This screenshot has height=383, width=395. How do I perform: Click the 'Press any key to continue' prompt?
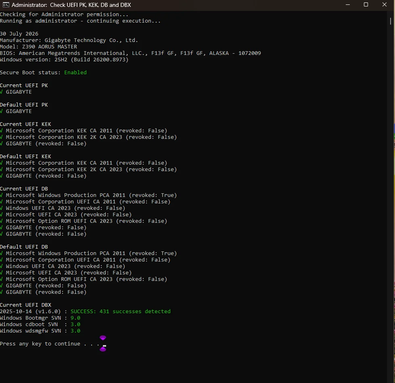click(x=50, y=344)
